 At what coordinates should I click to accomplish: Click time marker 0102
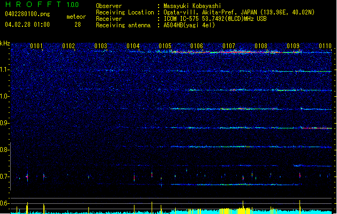tap(69, 46)
